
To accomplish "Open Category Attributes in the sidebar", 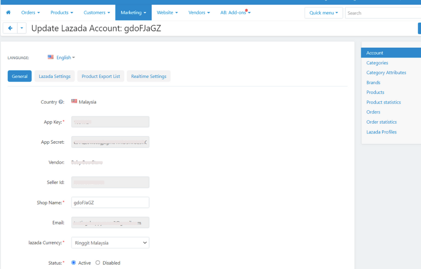I will 386,72.
